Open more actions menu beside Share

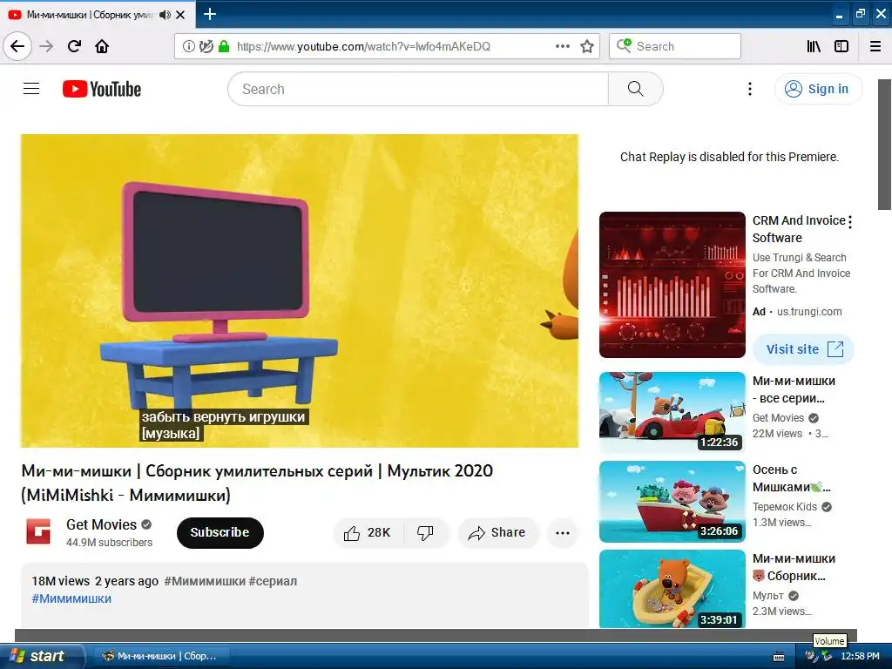(x=563, y=532)
